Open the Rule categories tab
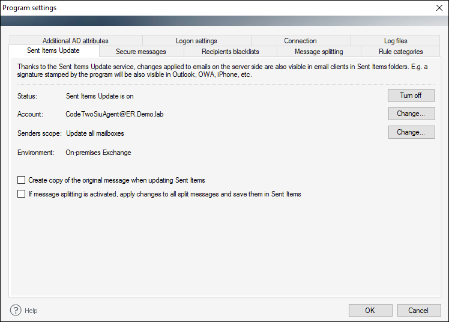This screenshot has width=449, height=322. tap(400, 52)
